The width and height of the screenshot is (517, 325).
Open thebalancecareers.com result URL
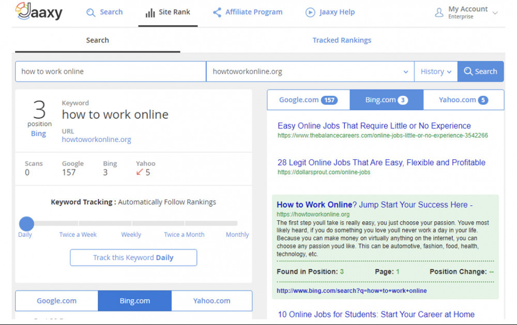coord(383,135)
